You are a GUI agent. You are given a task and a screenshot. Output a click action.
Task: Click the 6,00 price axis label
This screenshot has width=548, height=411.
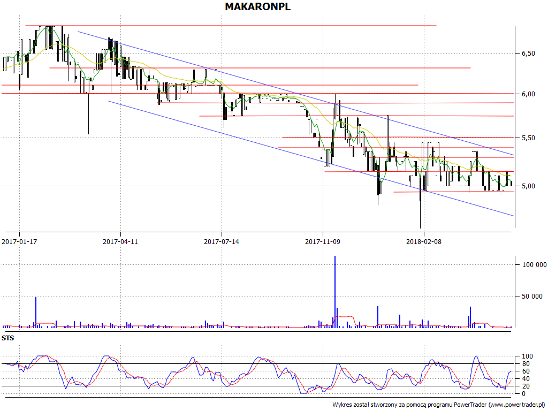[x=528, y=94]
